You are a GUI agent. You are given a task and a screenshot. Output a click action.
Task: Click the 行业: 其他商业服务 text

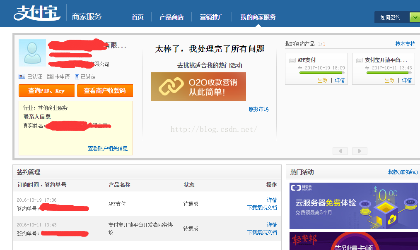(45, 108)
